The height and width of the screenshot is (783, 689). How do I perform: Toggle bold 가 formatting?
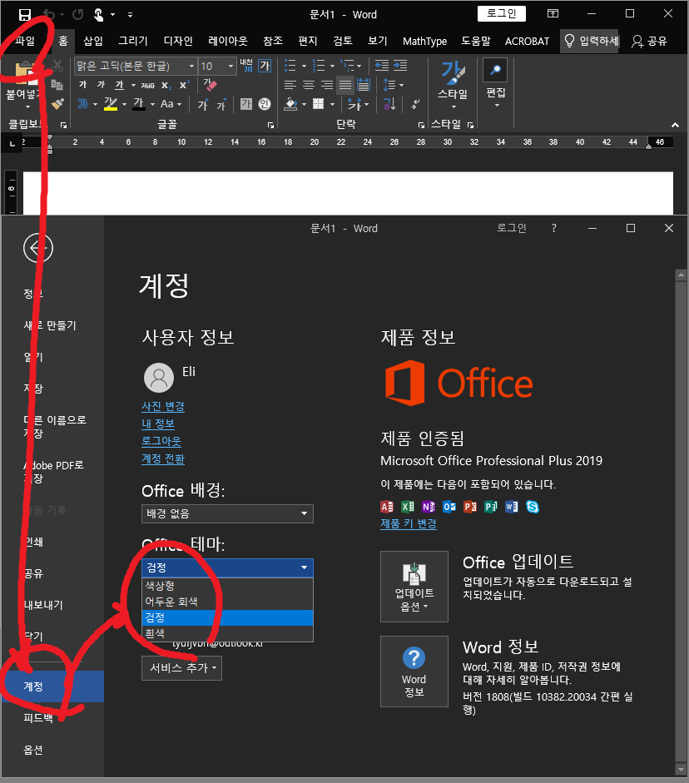pos(83,85)
